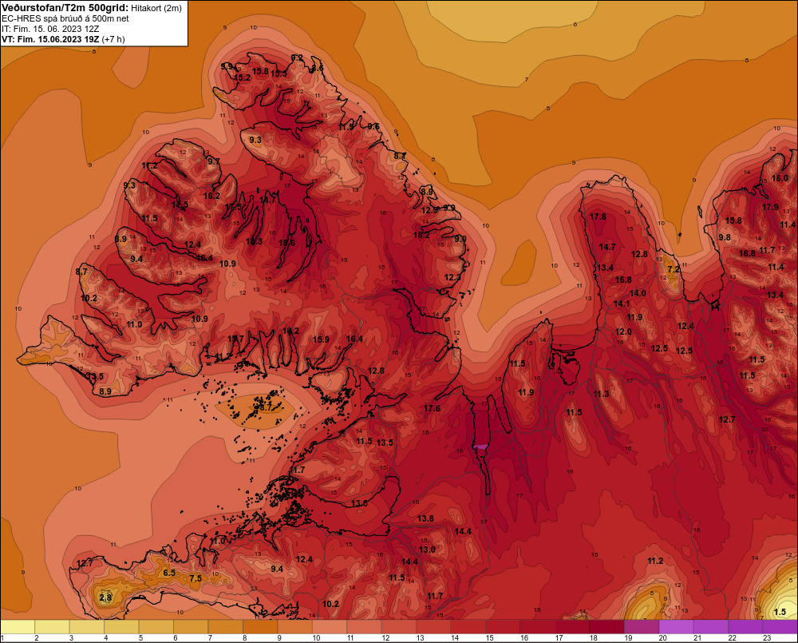Click the legend tick label 19
798x643 pixels.
[629, 638]
